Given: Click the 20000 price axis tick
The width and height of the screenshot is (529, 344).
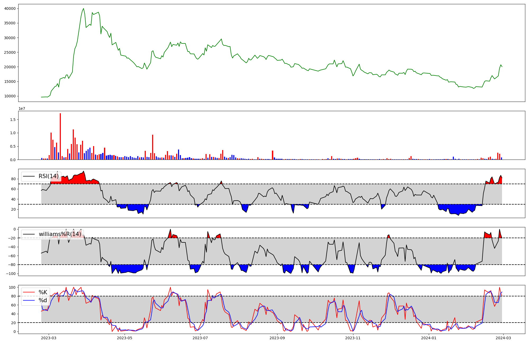Looking at the screenshot, I should (x=10, y=67).
